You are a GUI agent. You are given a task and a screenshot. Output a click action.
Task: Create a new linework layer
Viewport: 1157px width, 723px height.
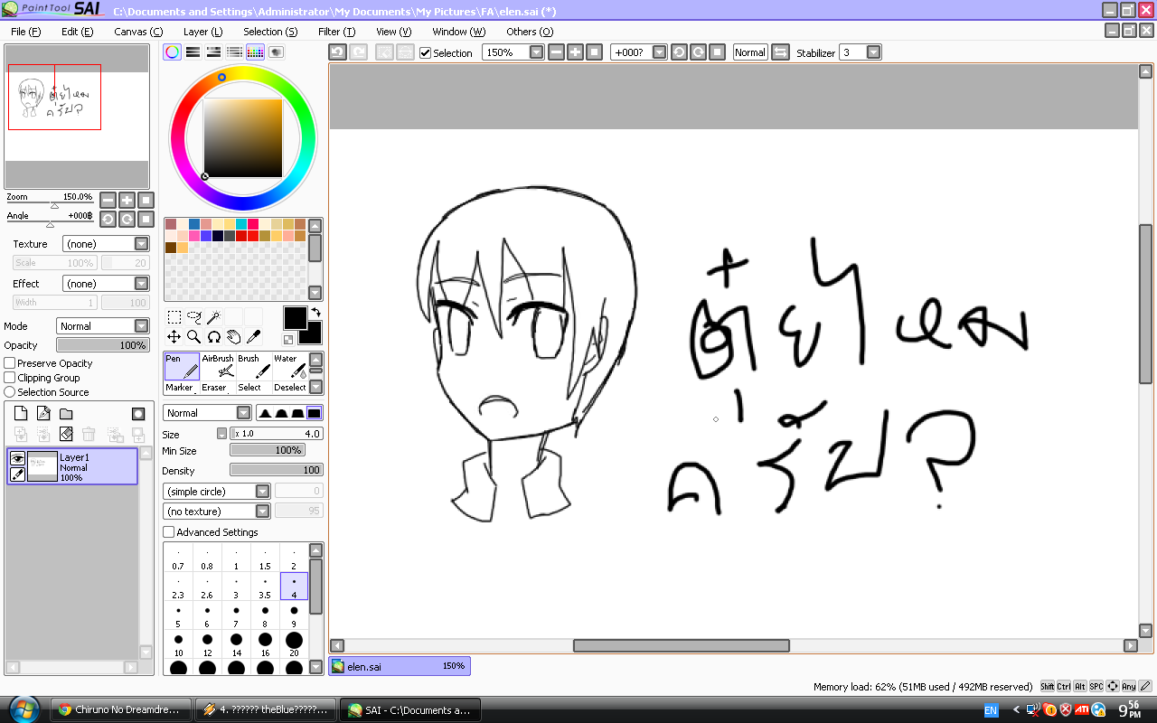point(43,414)
